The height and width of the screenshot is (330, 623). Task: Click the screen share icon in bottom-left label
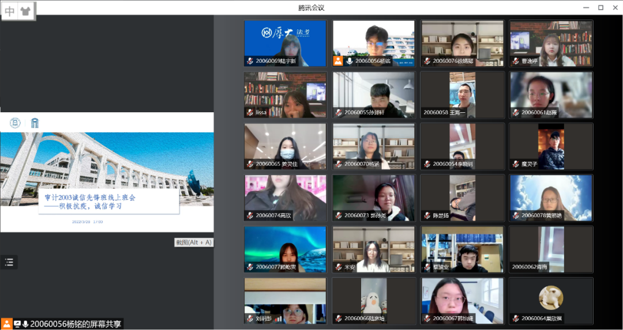pos(17,324)
